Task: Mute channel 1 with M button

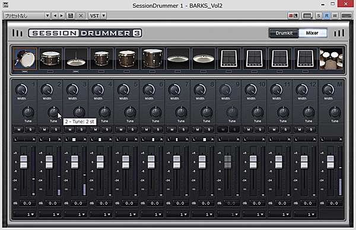Action: point(19,129)
